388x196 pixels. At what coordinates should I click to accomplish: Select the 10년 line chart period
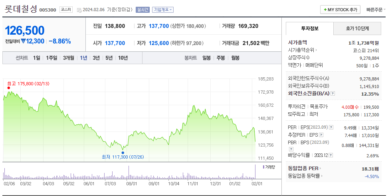click(x=123, y=58)
